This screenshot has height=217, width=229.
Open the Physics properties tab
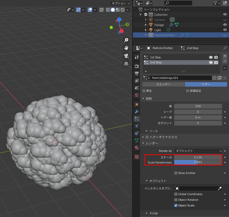tap(136, 126)
